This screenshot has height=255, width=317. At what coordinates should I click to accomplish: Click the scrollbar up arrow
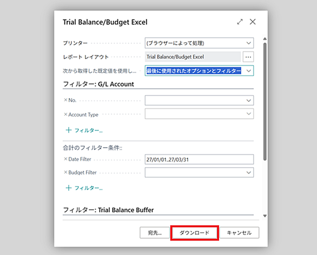click(265, 39)
